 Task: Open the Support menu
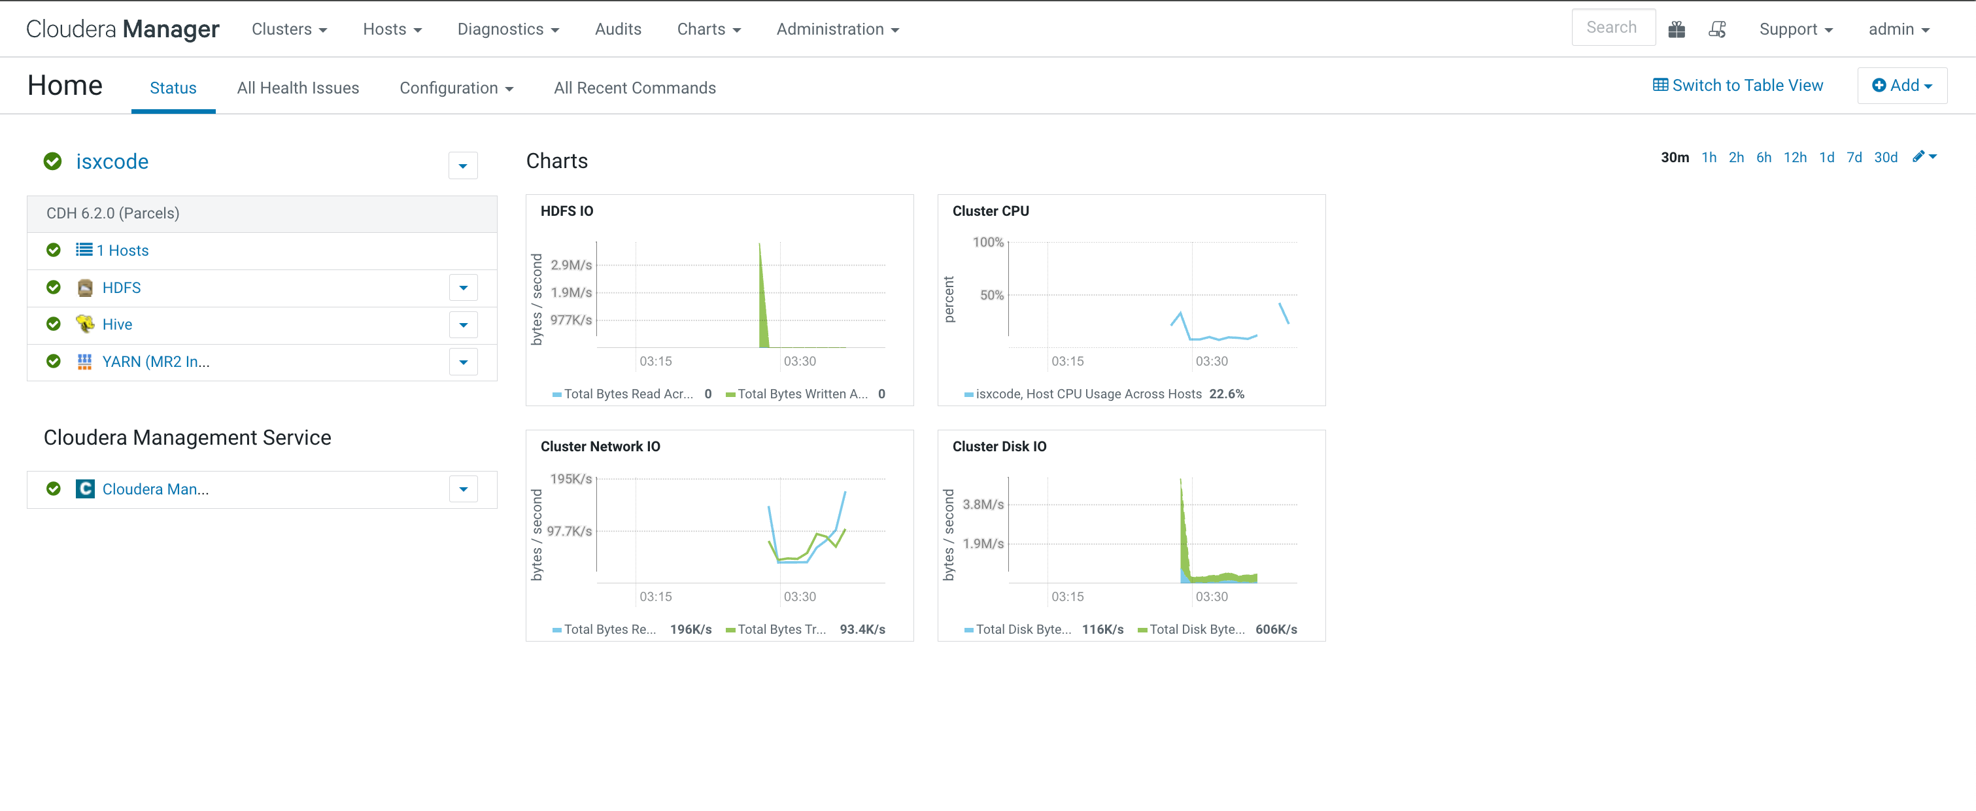pos(1796,29)
